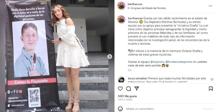216x112 pixels.
Task: Like the post with the heart icon
Action: tap(120, 89)
